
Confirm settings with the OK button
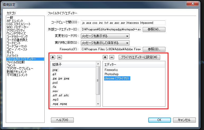point(159,120)
